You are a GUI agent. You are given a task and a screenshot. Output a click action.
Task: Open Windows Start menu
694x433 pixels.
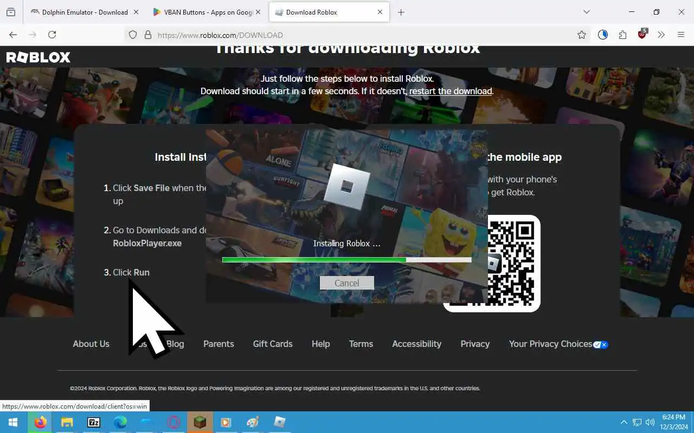point(13,422)
